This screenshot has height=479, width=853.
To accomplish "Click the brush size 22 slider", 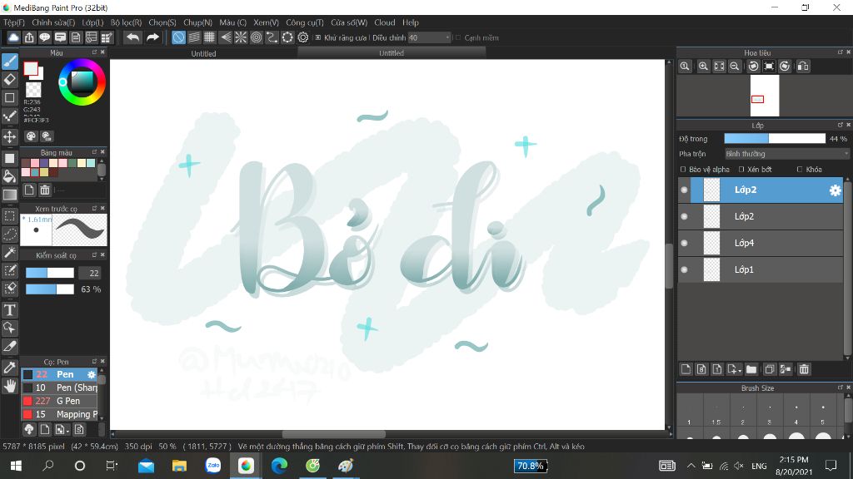I will [49, 273].
